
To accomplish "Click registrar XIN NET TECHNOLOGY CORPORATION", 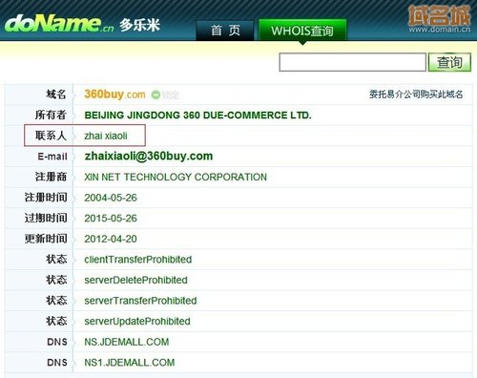I will [176, 177].
